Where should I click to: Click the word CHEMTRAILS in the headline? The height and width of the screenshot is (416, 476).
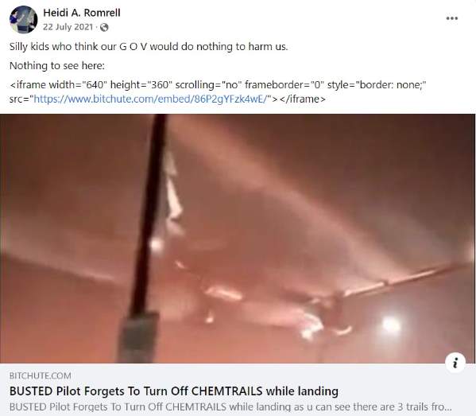click(227, 391)
